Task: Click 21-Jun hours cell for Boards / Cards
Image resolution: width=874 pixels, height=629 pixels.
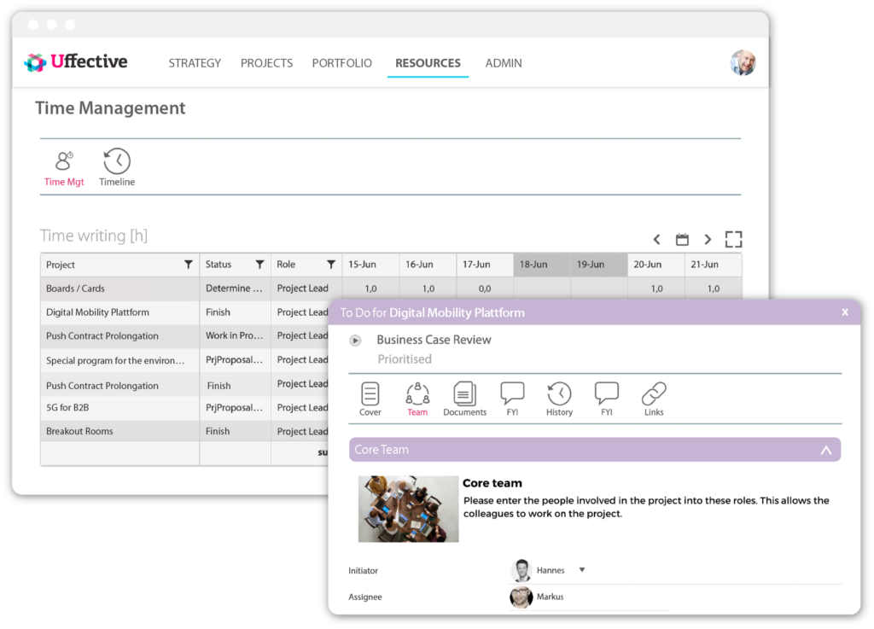Action: pos(713,288)
